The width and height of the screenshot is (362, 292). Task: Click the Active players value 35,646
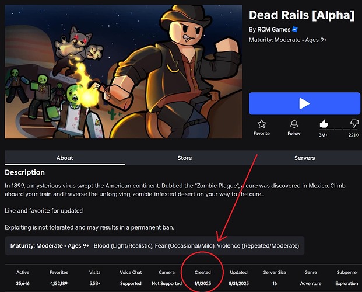click(x=23, y=283)
